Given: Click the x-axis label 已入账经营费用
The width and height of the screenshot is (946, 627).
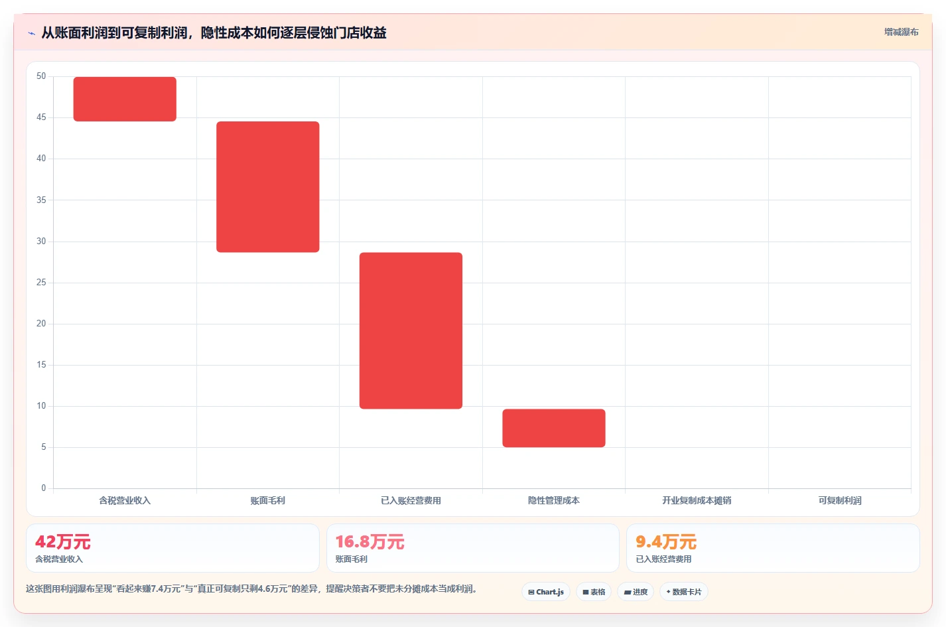Looking at the screenshot, I should [x=411, y=500].
